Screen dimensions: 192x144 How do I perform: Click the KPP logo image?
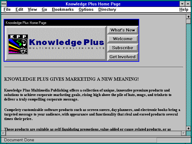coord(18,44)
